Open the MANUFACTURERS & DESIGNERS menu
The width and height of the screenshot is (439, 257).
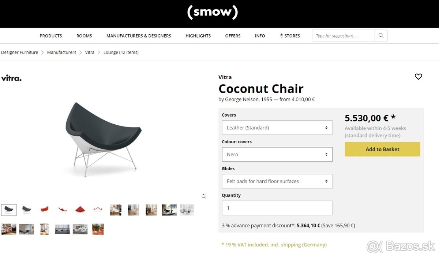pyautogui.click(x=138, y=35)
